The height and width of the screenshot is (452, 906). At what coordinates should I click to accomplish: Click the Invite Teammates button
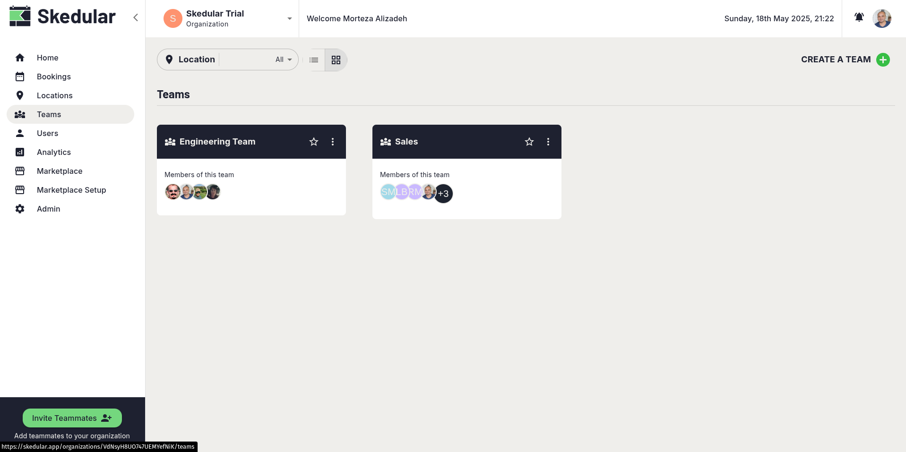pyautogui.click(x=72, y=418)
